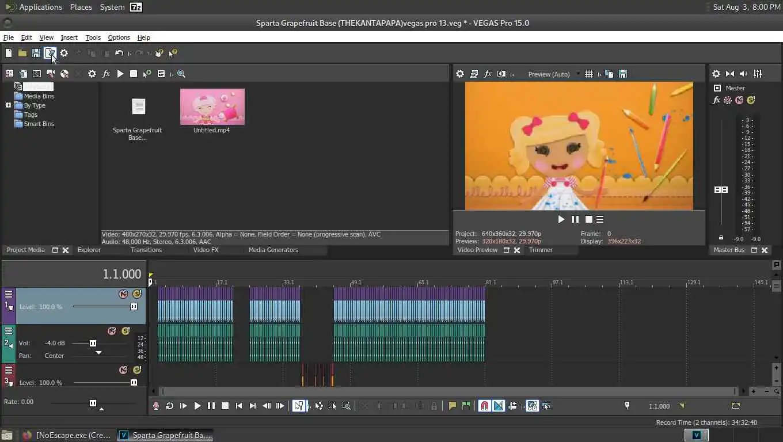The width and height of the screenshot is (783, 442).
Task: Open track 1 hamburger menu
Action: 9,294
